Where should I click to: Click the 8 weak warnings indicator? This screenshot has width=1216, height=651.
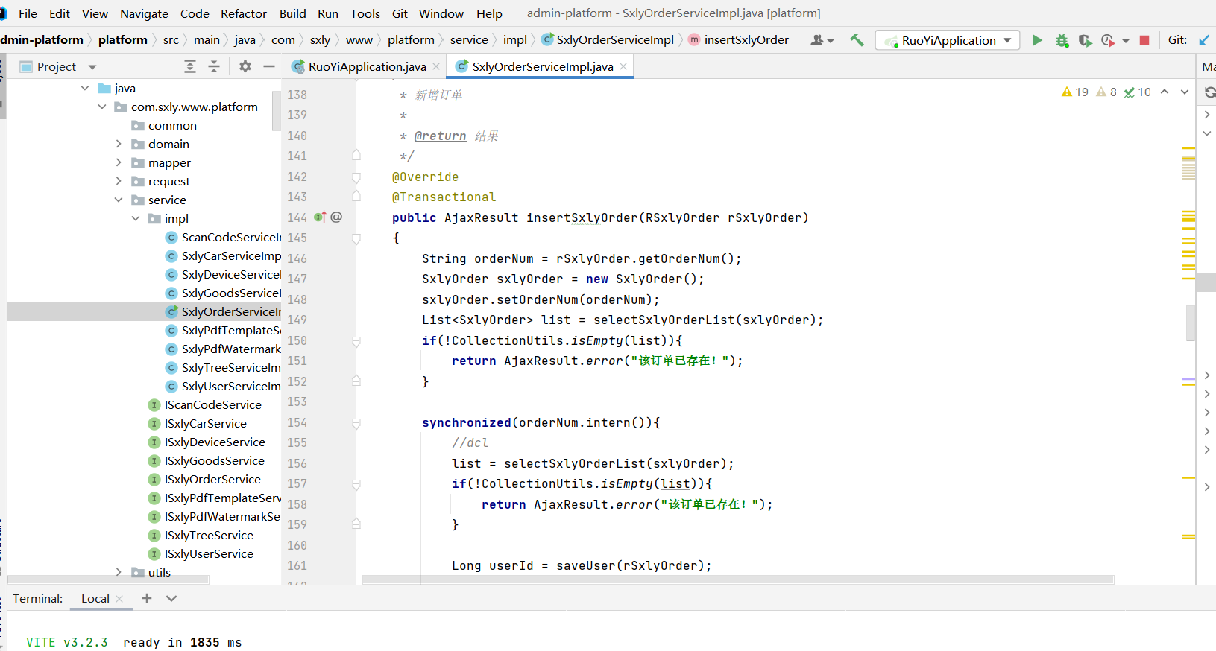1106,92
